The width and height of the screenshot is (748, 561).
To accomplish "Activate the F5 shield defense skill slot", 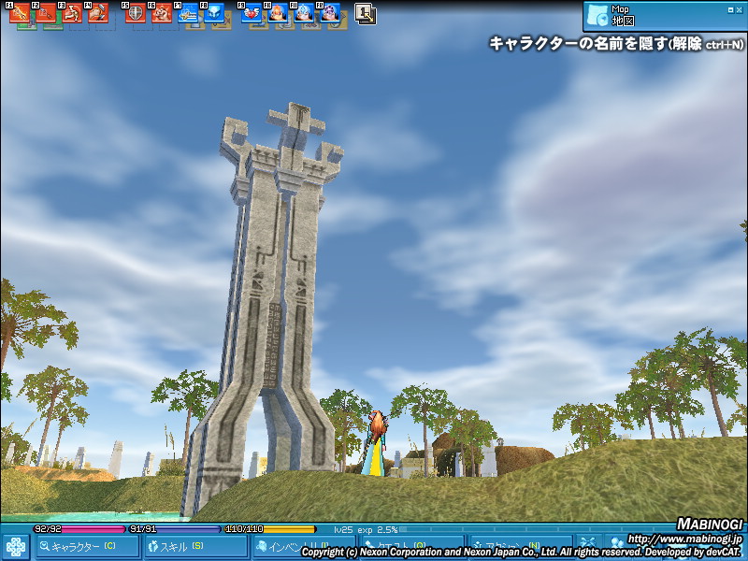I will pyautogui.click(x=136, y=13).
